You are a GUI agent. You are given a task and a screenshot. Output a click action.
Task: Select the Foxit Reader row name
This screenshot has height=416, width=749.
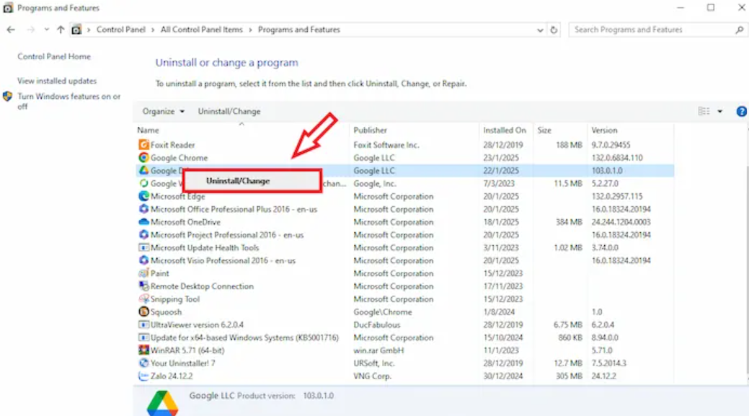coord(172,145)
